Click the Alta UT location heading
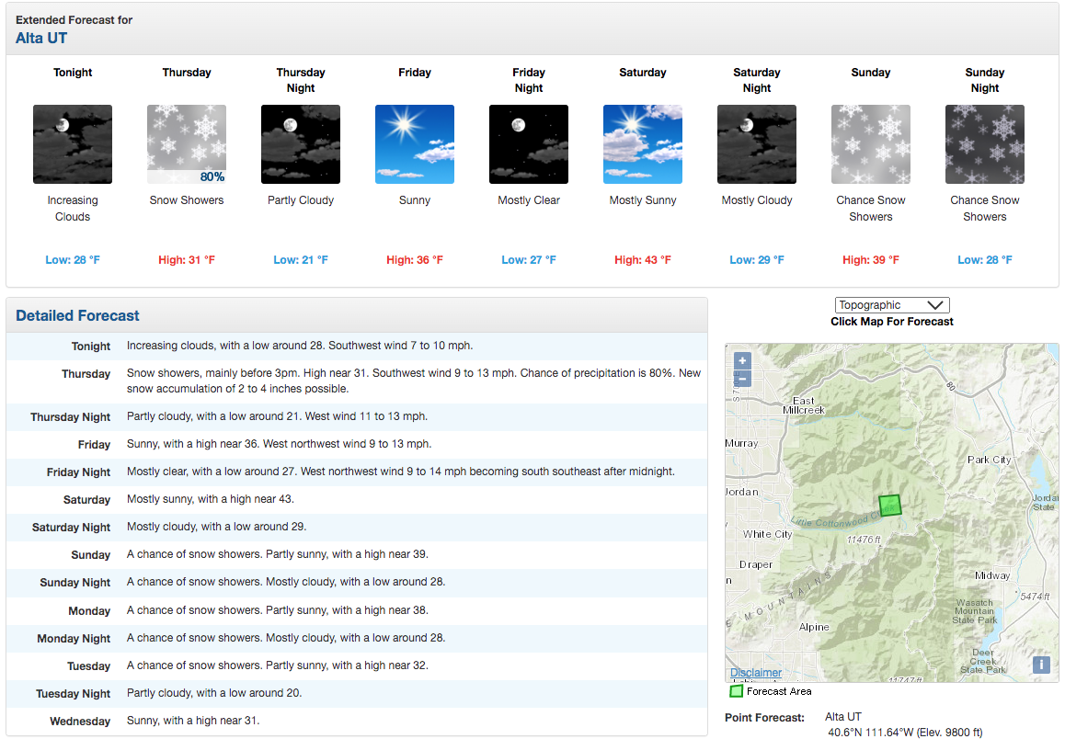 pyautogui.click(x=41, y=38)
